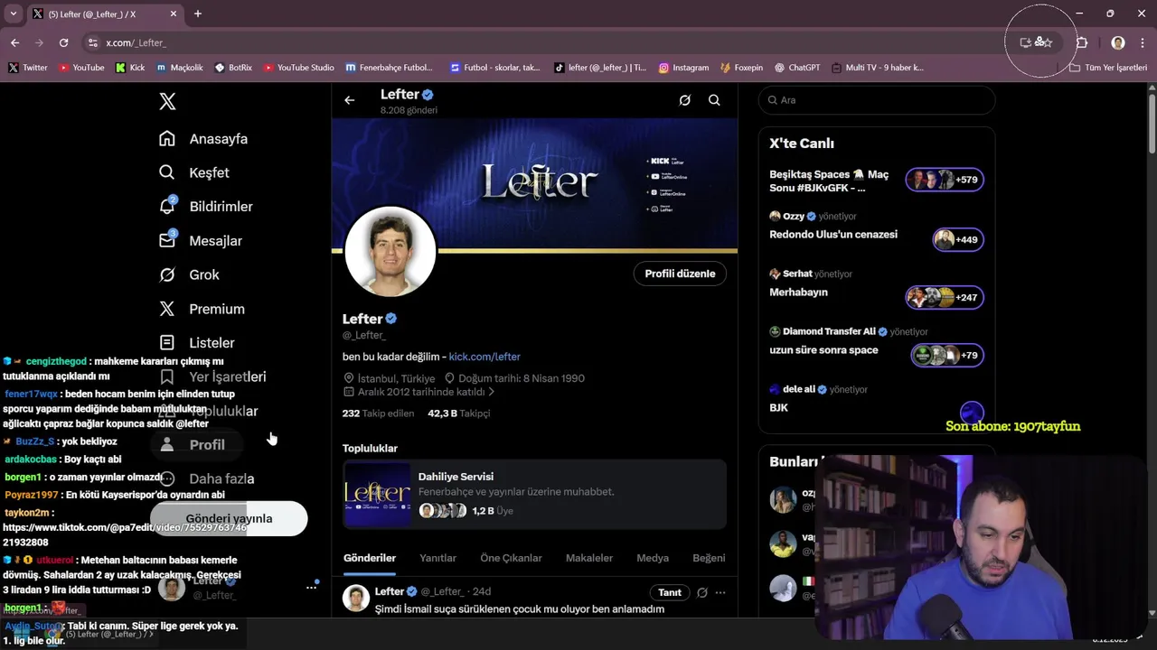Image resolution: width=1157 pixels, height=650 pixels.
Task: Open account menu three dots at sidebar bottom
Action: coord(311,587)
